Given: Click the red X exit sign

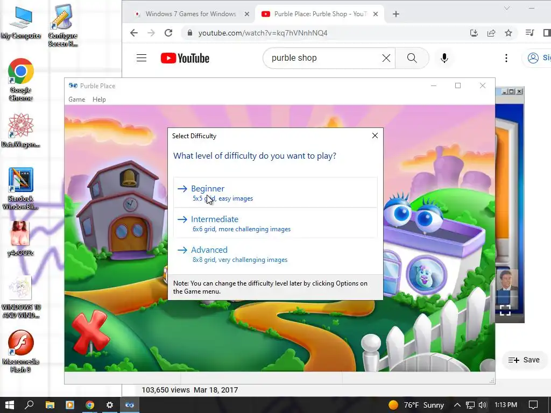Looking at the screenshot, I should (x=90, y=332).
